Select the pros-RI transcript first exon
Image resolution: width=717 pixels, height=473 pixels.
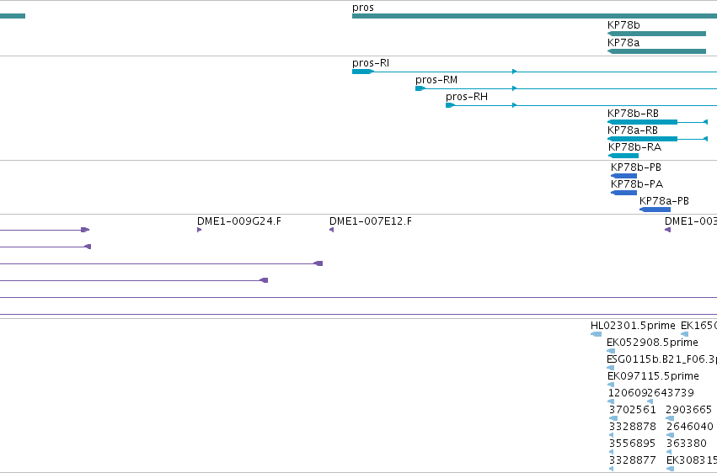coord(363,72)
